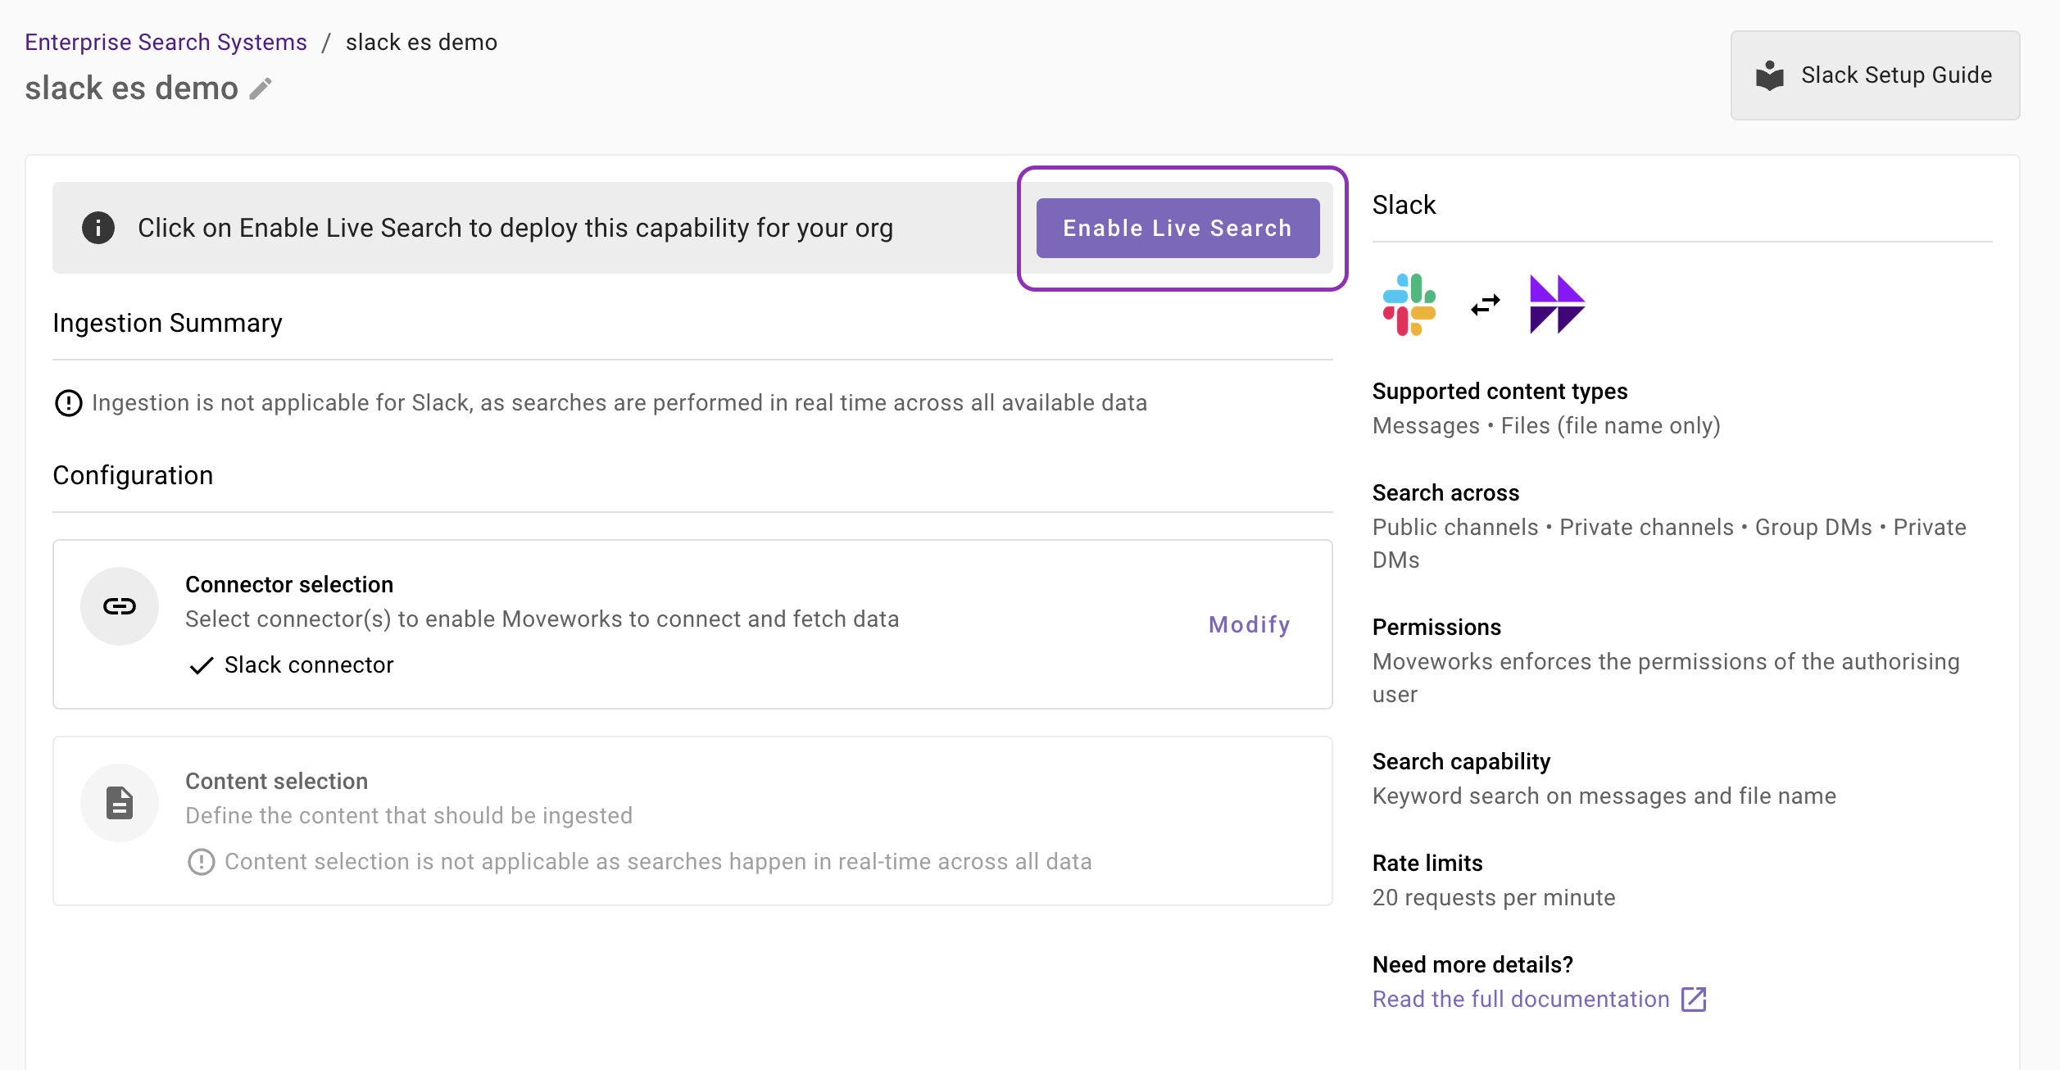Click the Content selection card heading

(276, 782)
